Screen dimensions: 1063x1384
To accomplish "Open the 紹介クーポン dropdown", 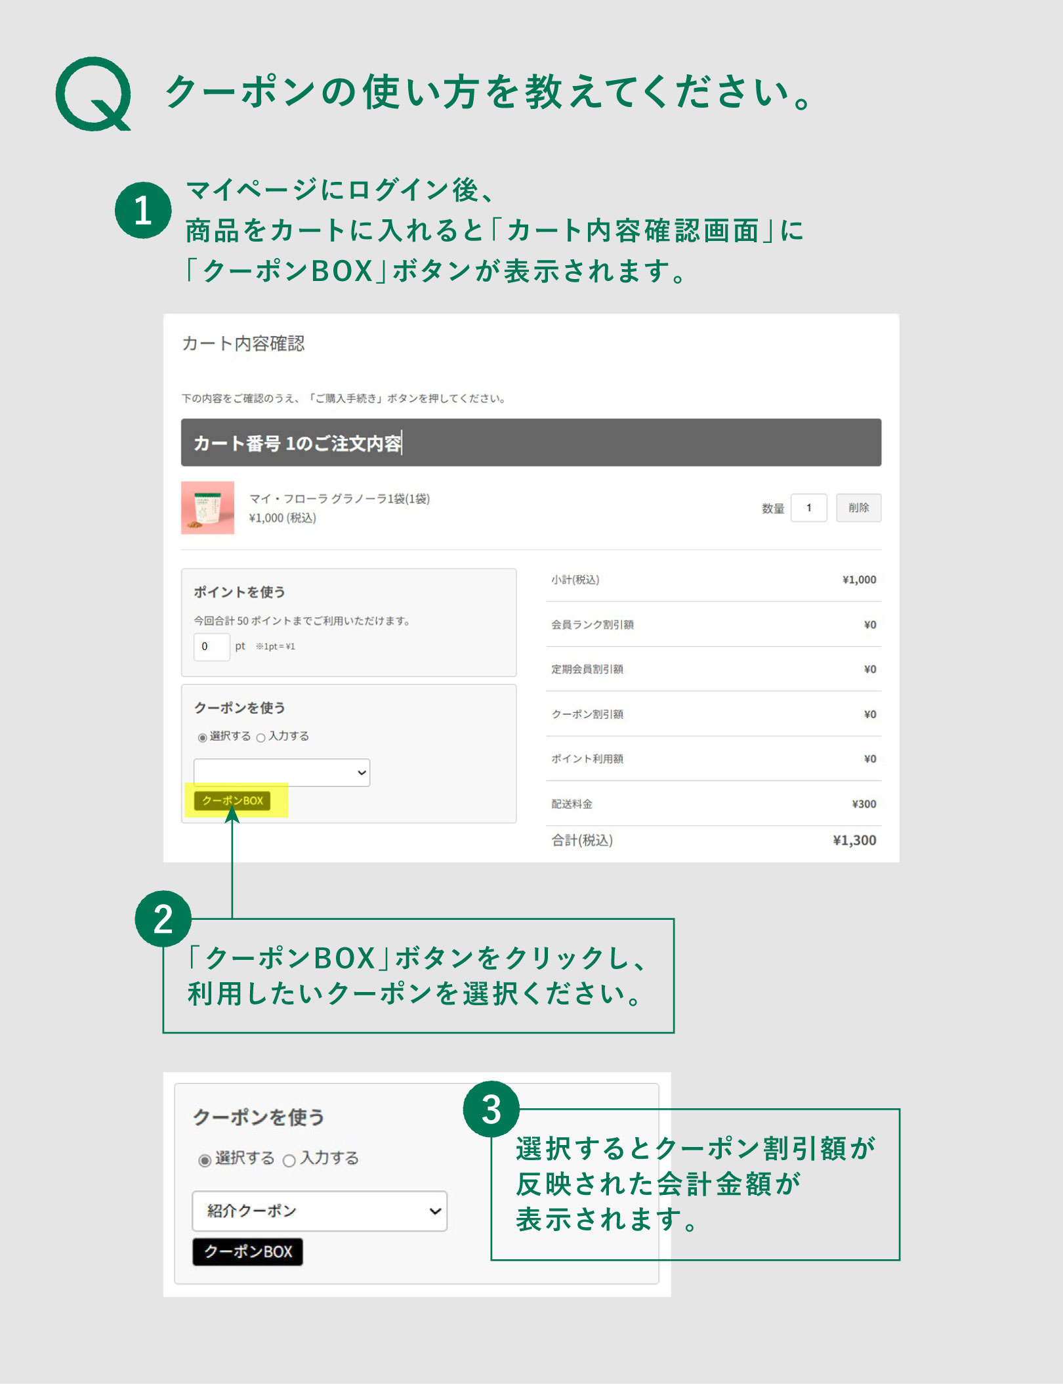I will (x=318, y=1211).
